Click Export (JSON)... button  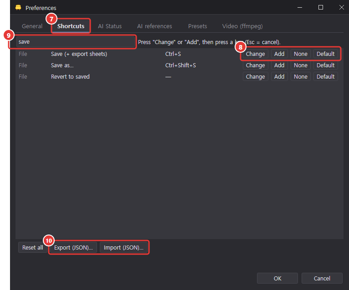(x=73, y=247)
